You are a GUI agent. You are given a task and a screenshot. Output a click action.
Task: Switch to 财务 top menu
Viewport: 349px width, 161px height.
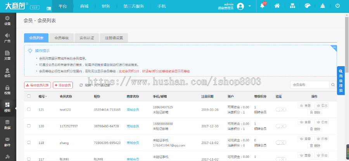coord(106,6)
